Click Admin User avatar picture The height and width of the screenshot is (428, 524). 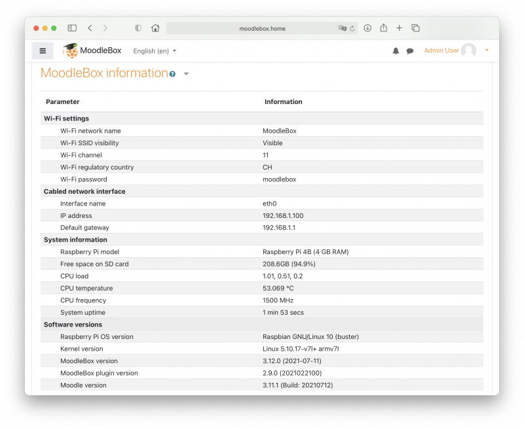(469, 50)
